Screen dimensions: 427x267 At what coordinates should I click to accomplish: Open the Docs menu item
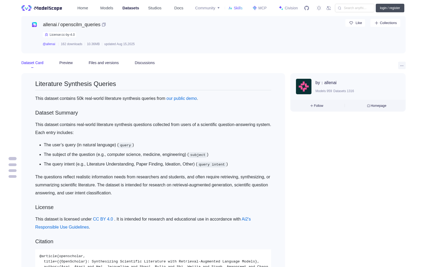coord(179,8)
